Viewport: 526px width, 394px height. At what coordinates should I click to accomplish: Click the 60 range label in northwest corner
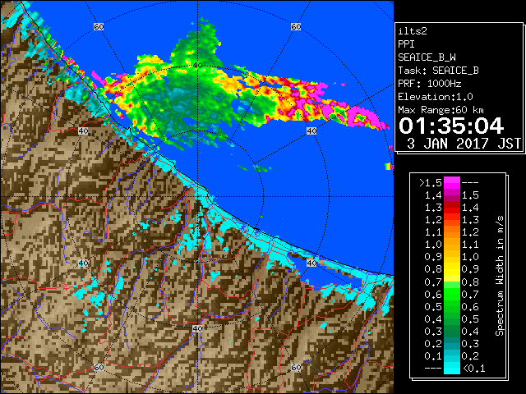point(99,26)
